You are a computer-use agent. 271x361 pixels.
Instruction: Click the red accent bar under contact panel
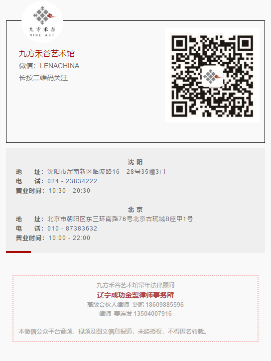(x=18, y=252)
